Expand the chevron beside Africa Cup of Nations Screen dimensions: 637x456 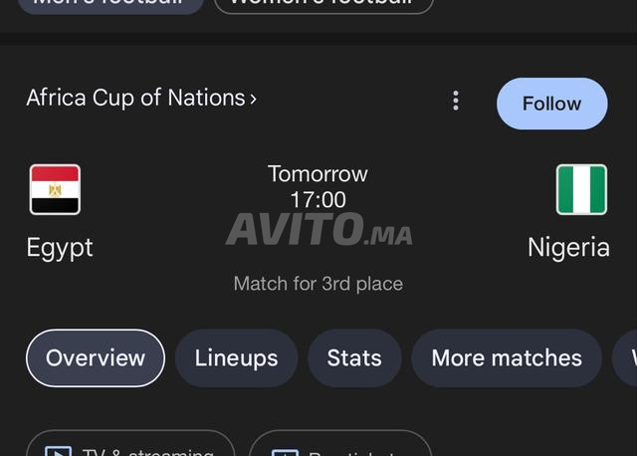click(x=253, y=99)
